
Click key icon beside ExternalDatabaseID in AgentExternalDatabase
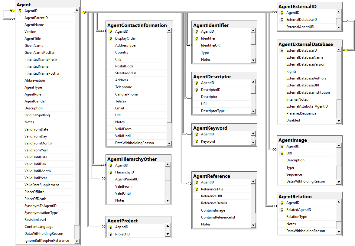click(282, 50)
